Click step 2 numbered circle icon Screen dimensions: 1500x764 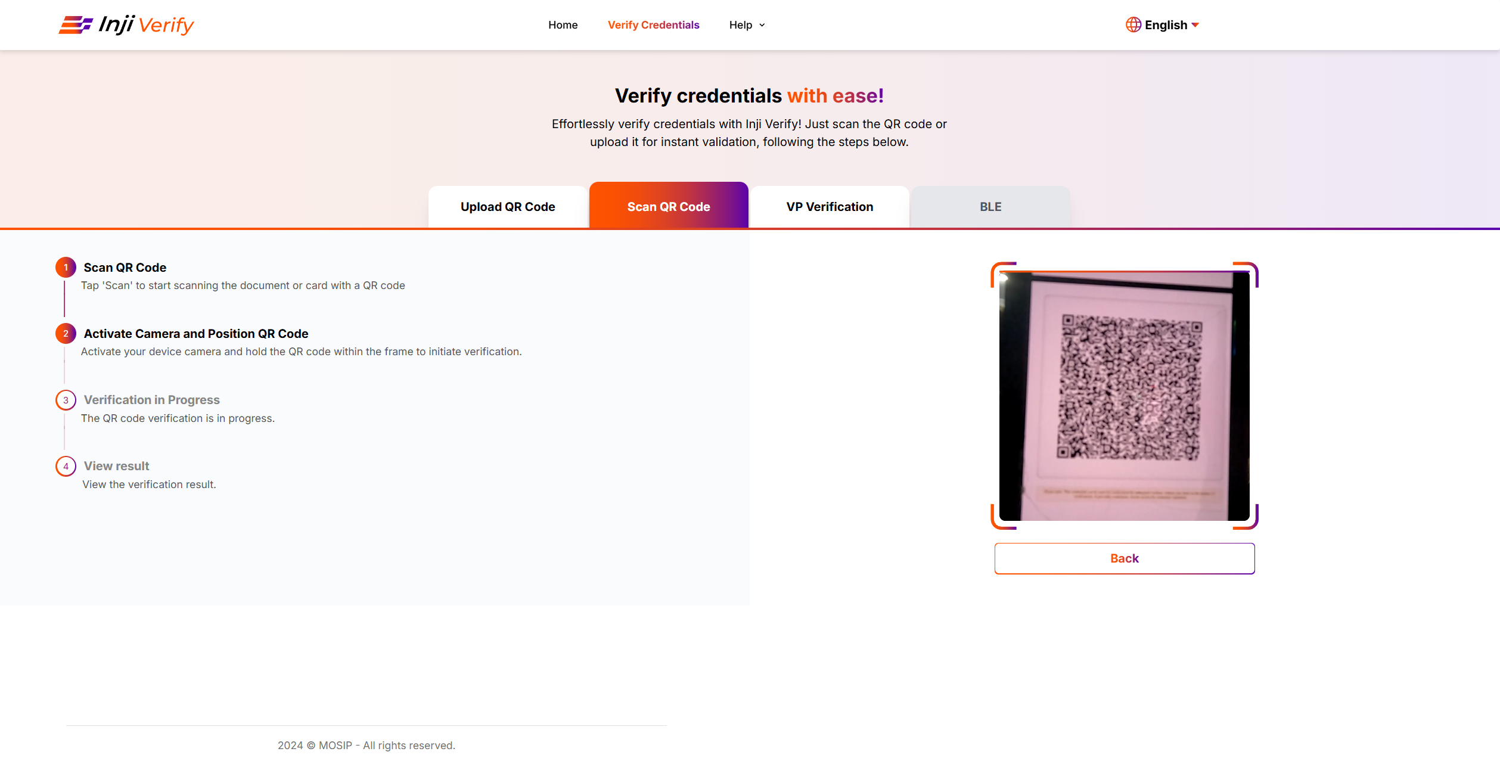[66, 334]
